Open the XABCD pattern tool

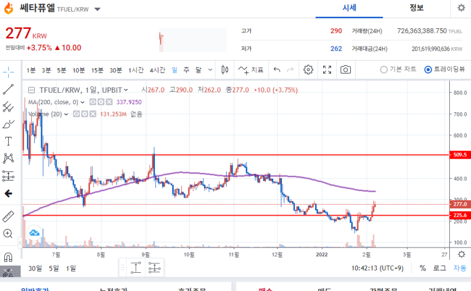pyautogui.click(x=8, y=158)
